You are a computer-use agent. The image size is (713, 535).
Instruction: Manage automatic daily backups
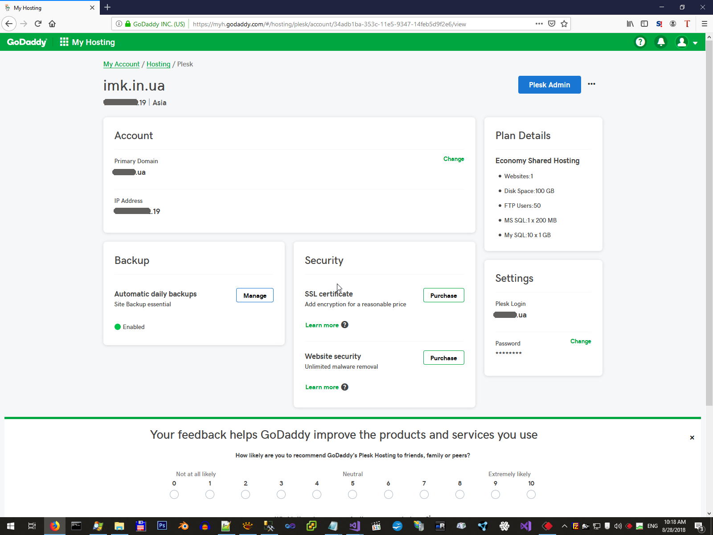click(255, 295)
